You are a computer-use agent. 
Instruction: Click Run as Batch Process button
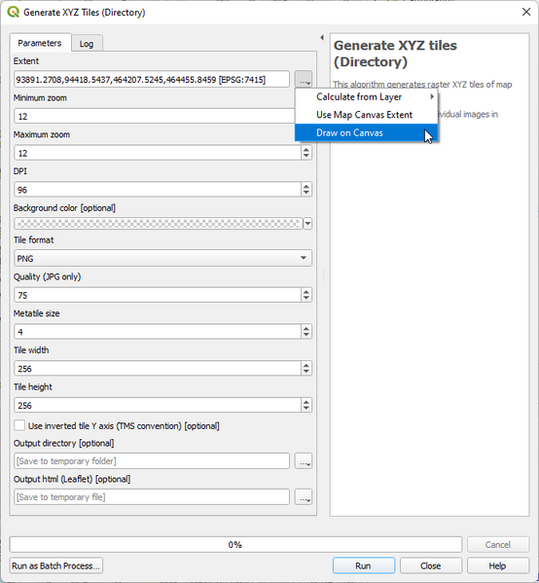tap(55, 565)
